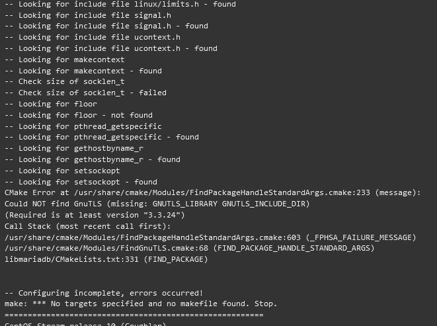
Task: Click 'Looking for floor - not found' line
Action: (x=79, y=115)
